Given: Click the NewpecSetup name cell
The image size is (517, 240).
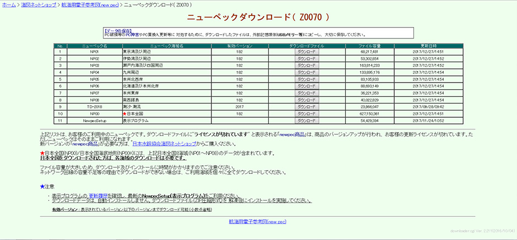Looking at the screenshot, I should [94, 121].
